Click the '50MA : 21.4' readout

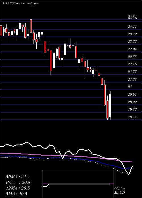(x=18, y=177)
